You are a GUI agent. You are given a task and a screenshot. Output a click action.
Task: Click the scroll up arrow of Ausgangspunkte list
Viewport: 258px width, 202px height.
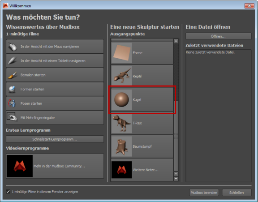pyautogui.click(x=176, y=41)
